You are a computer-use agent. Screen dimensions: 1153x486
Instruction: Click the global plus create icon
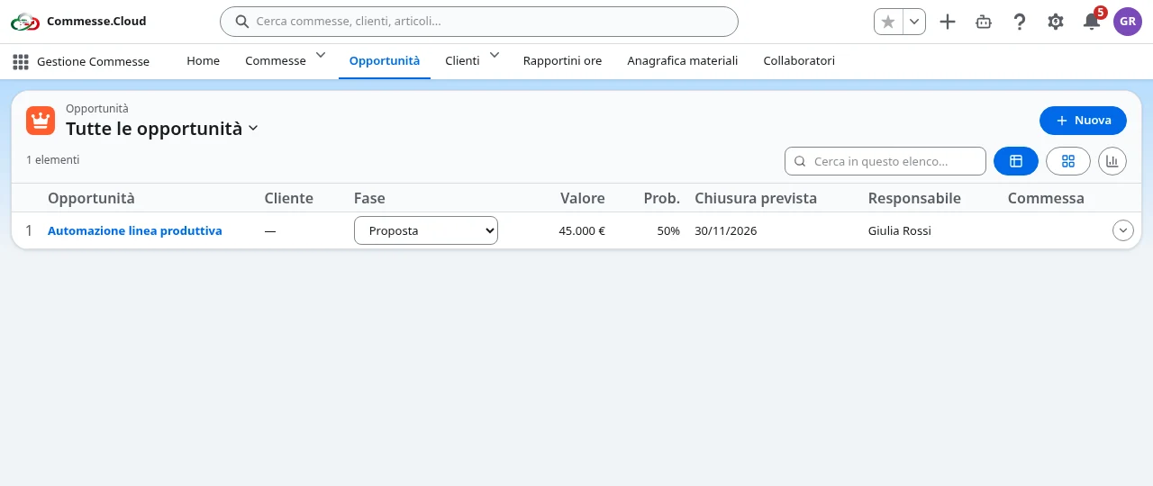coord(948,22)
